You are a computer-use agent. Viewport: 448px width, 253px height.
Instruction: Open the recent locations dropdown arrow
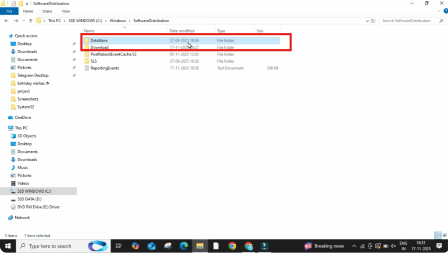tap(24, 21)
